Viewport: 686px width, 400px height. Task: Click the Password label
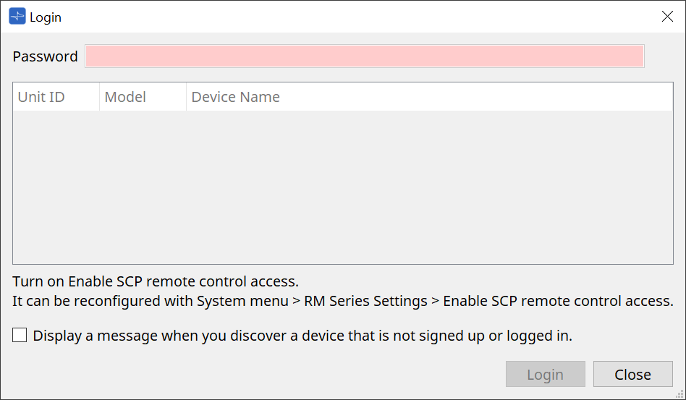coord(45,56)
